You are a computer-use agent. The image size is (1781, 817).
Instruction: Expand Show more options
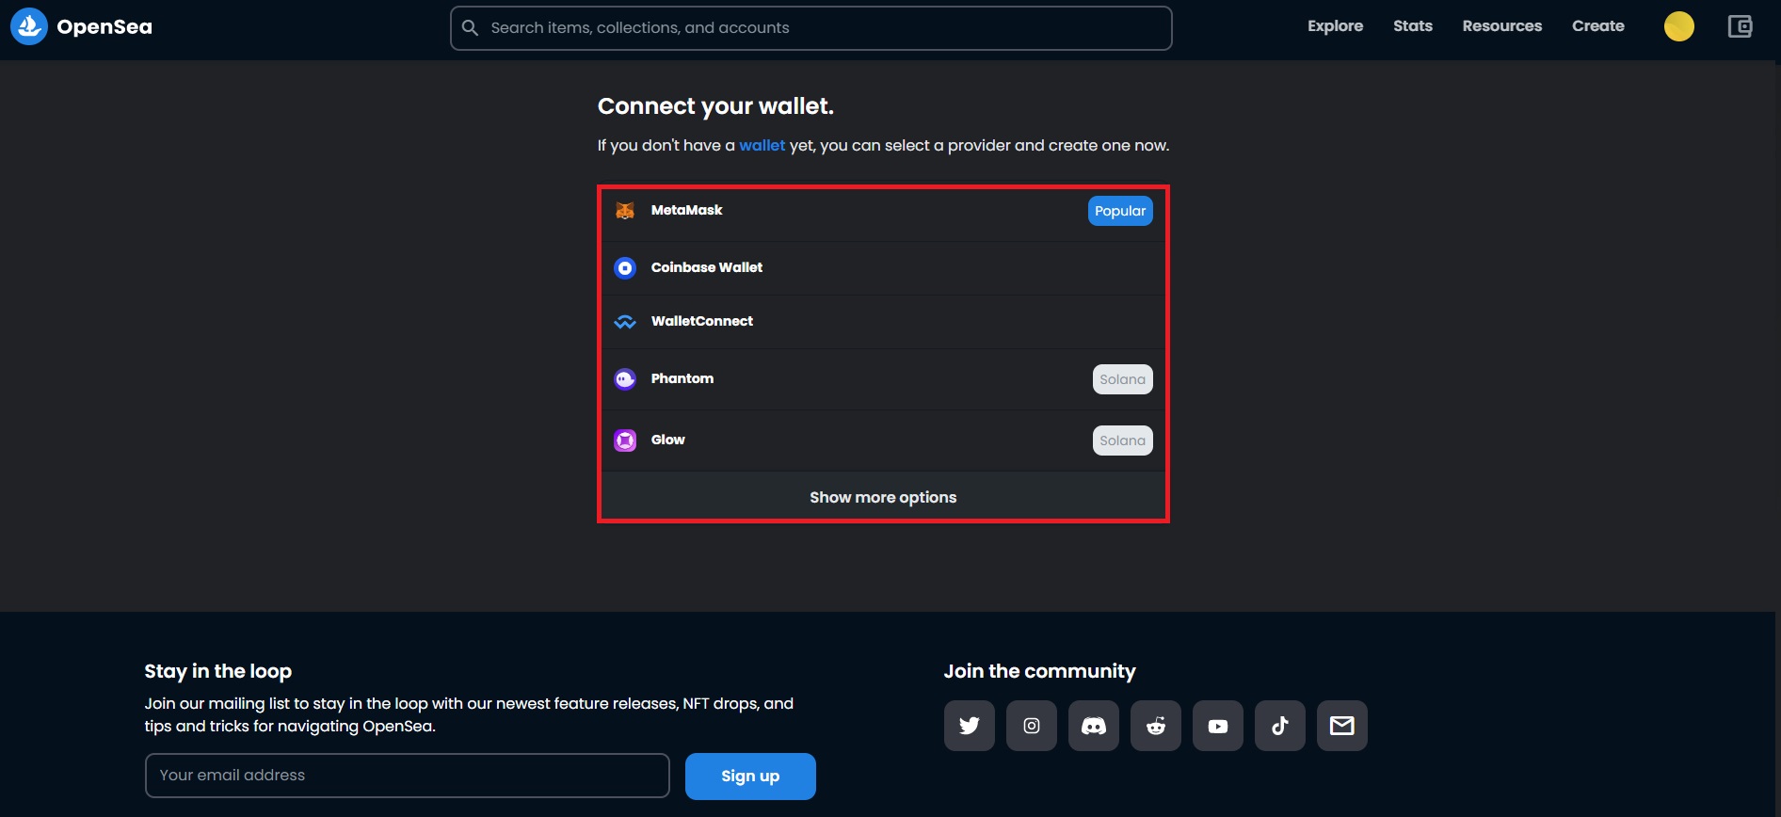point(883,497)
